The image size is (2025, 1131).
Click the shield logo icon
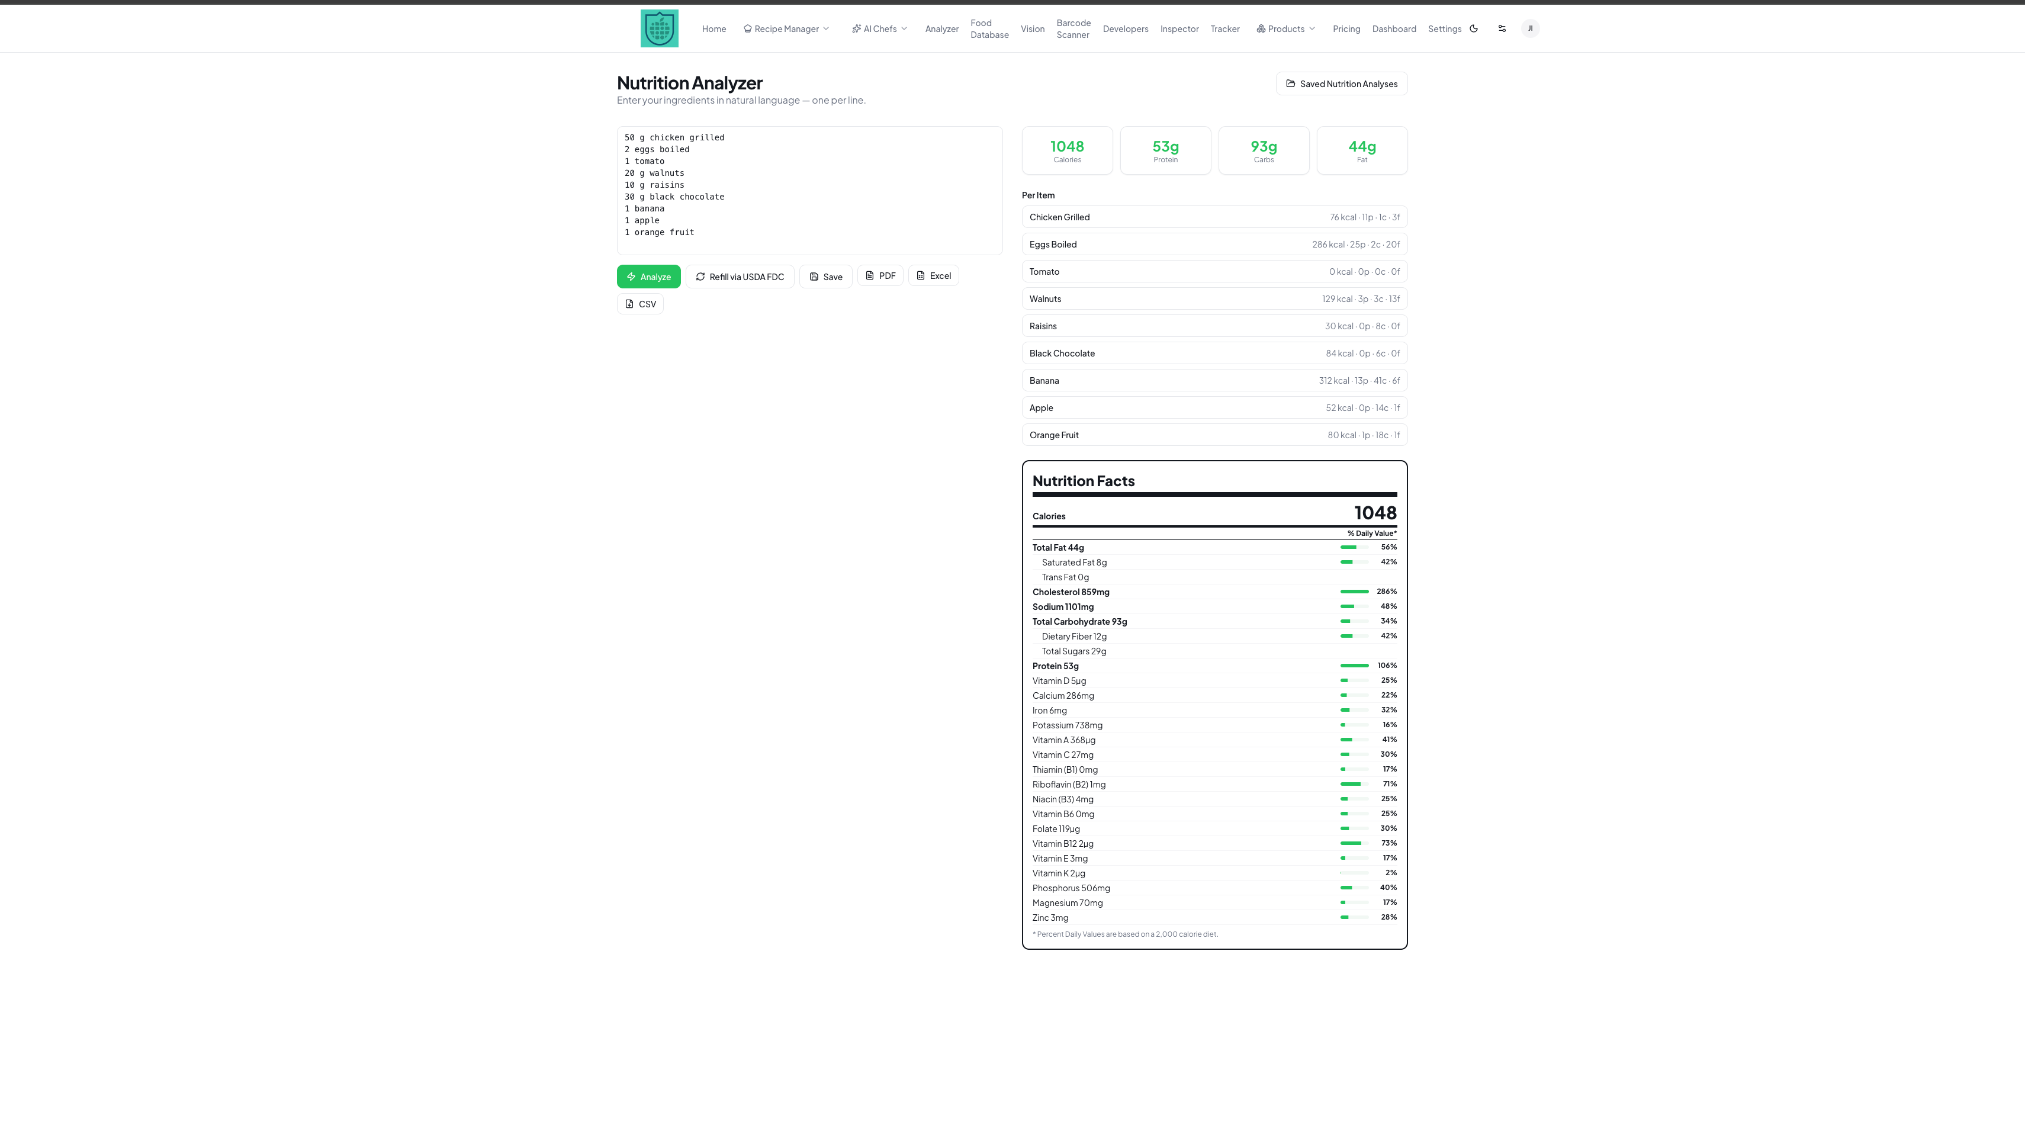click(x=659, y=28)
